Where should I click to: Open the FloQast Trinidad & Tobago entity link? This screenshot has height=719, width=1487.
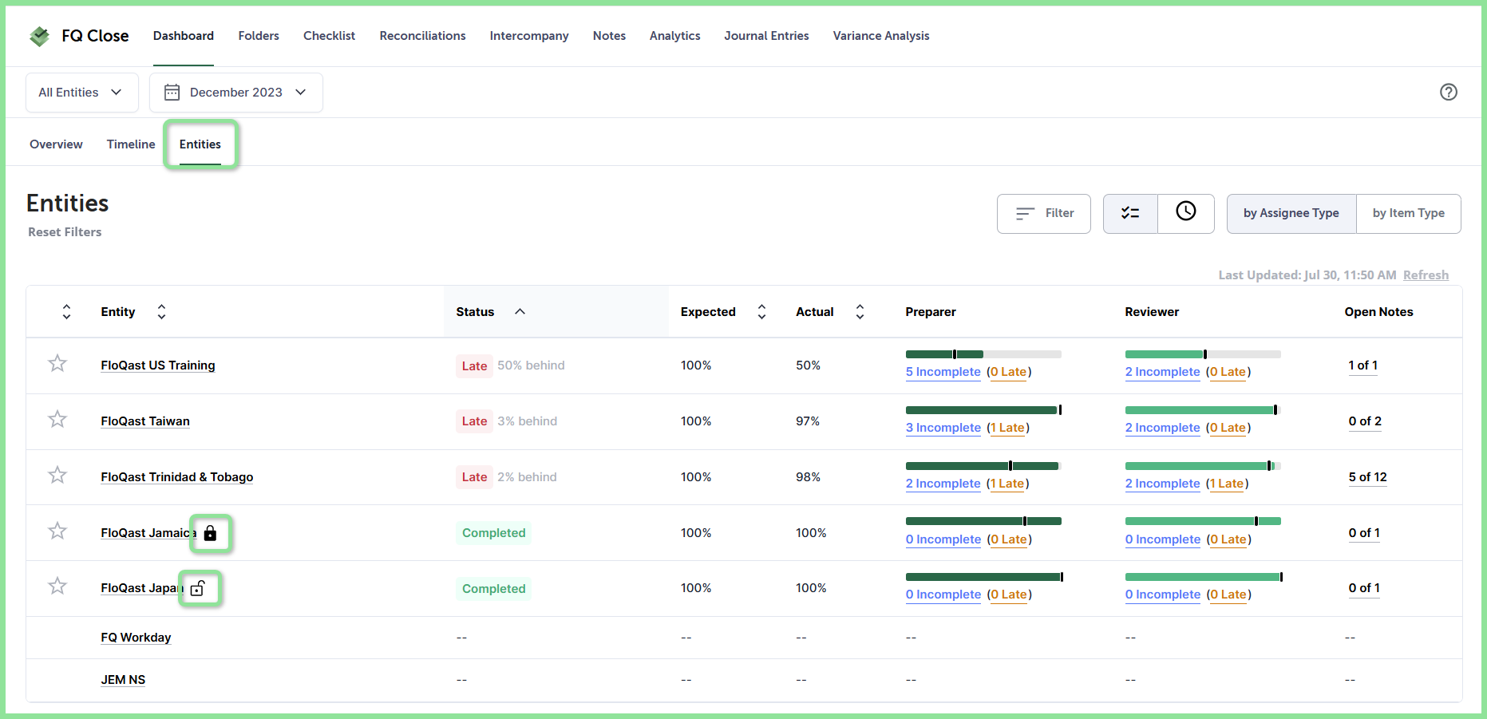tap(177, 477)
